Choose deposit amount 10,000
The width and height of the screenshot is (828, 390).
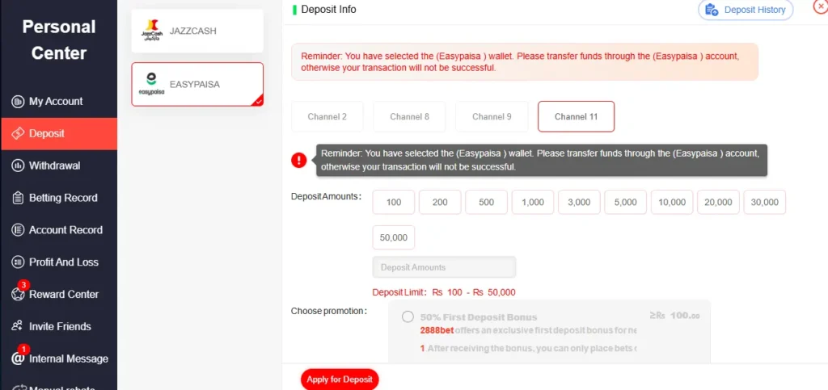[x=672, y=203]
